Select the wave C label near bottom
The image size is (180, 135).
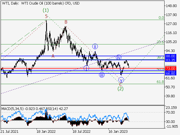tap(121, 84)
